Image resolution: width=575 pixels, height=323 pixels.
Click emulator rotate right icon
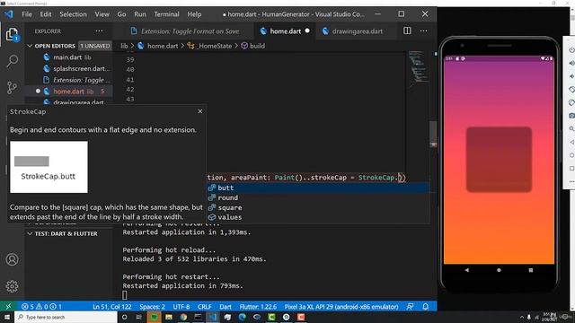click(571, 102)
